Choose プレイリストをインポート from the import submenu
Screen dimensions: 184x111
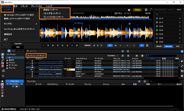click(x=53, y=17)
